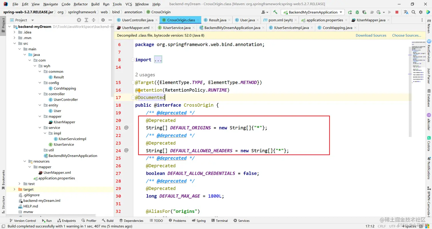
Task: Collapse the service package
Action: tap(40, 128)
